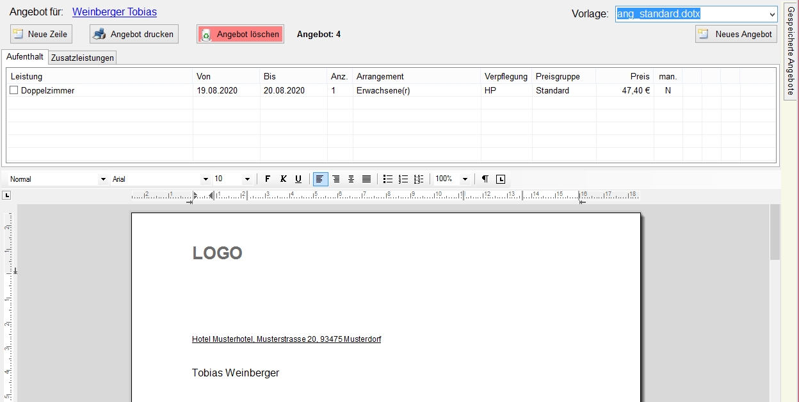Toggle italic formatting (K) in editor toolbar
The height and width of the screenshot is (402, 799).
pyautogui.click(x=283, y=179)
